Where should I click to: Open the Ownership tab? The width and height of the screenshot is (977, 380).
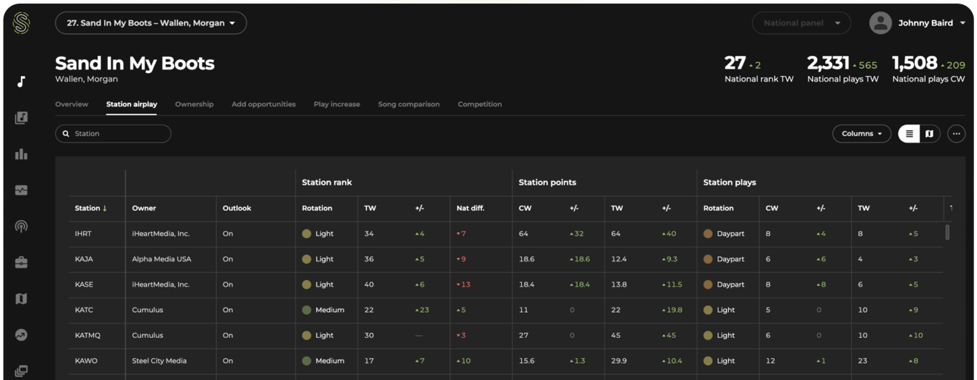pos(194,104)
